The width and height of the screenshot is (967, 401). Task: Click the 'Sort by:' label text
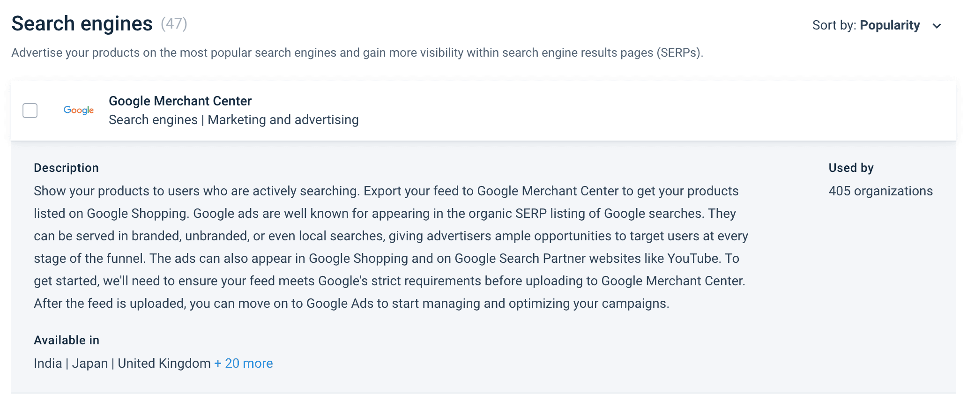(x=834, y=25)
